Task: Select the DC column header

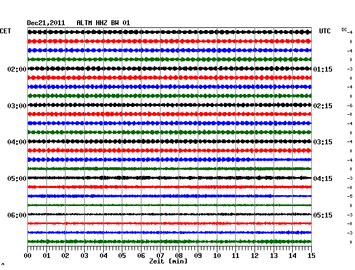Action: point(344,30)
